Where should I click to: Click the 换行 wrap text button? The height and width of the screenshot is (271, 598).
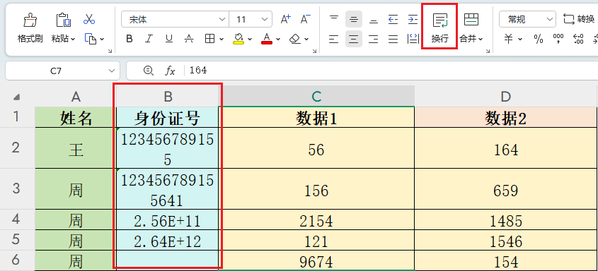[439, 27]
